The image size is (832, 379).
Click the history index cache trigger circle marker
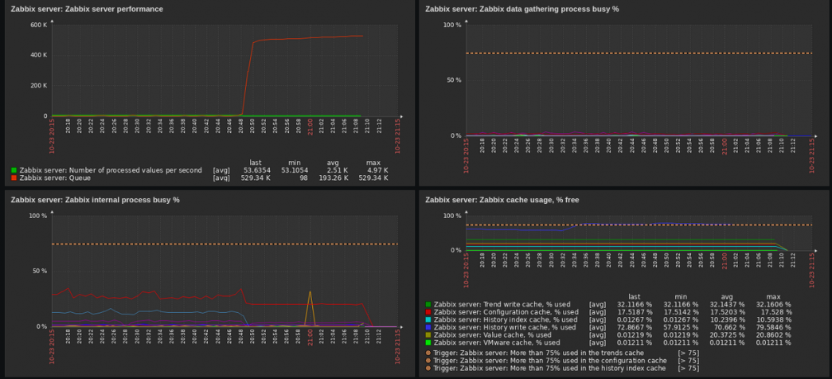click(x=428, y=368)
